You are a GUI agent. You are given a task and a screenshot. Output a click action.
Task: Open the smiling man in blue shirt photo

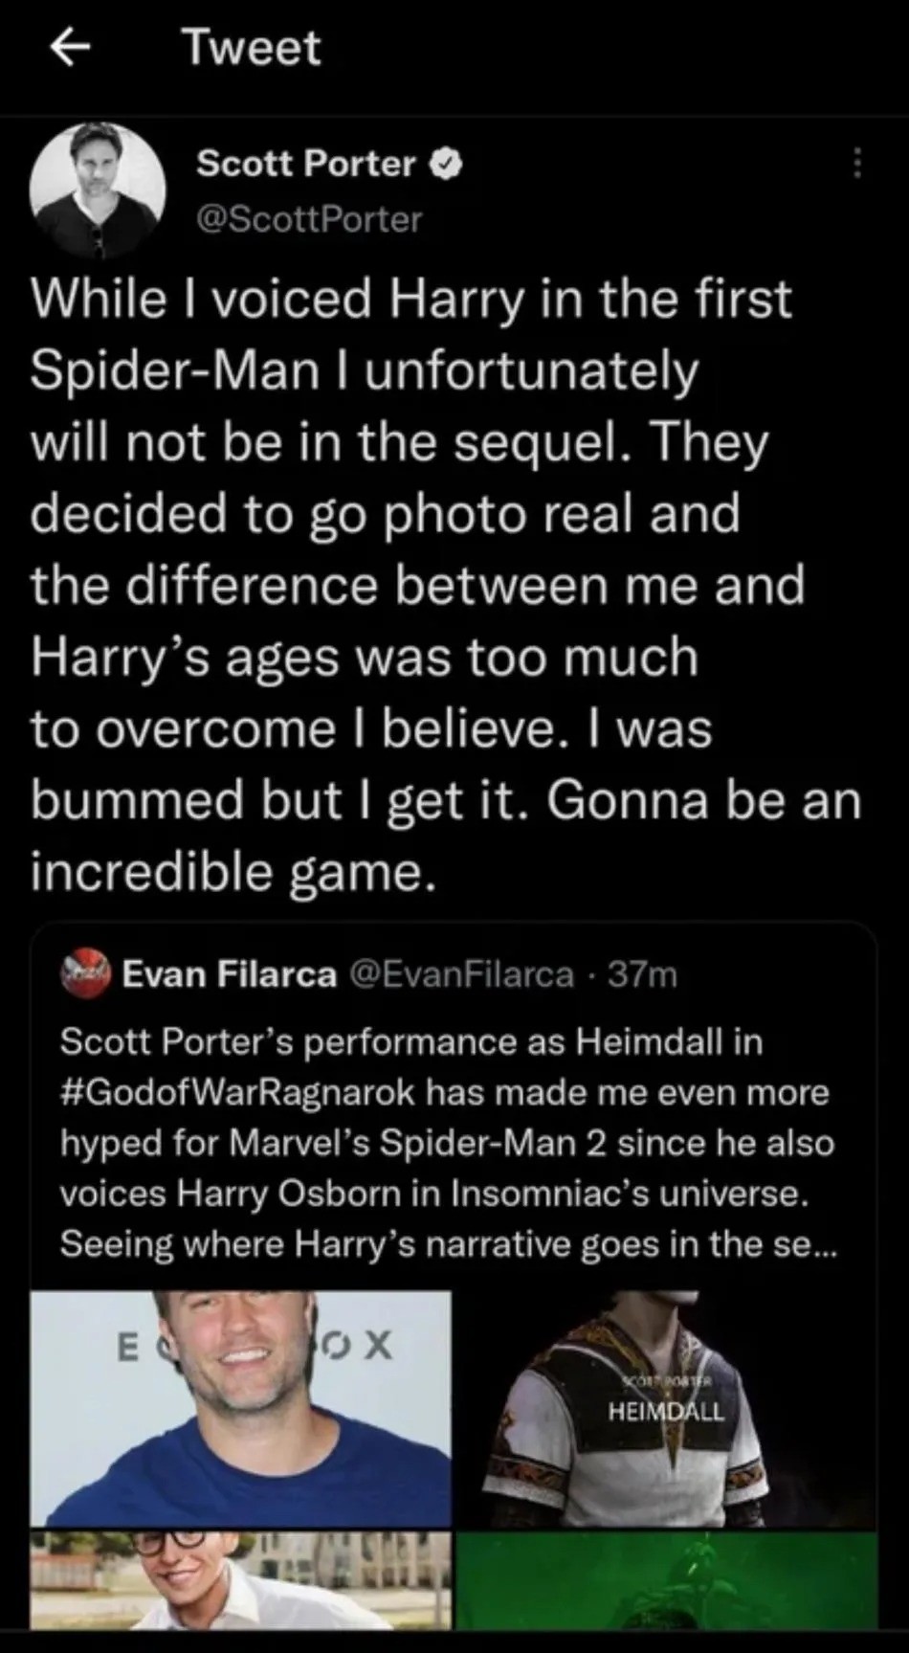pyautogui.click(x=241, y=1407)
